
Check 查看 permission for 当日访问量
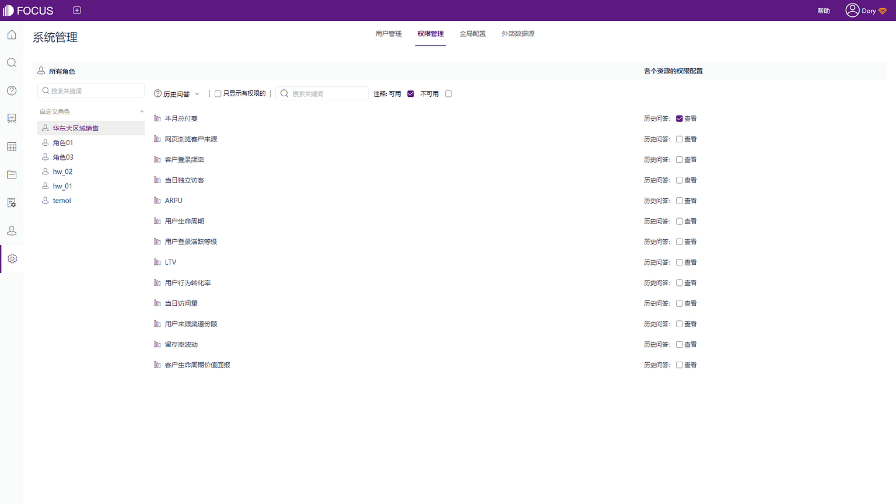(679, 303)
